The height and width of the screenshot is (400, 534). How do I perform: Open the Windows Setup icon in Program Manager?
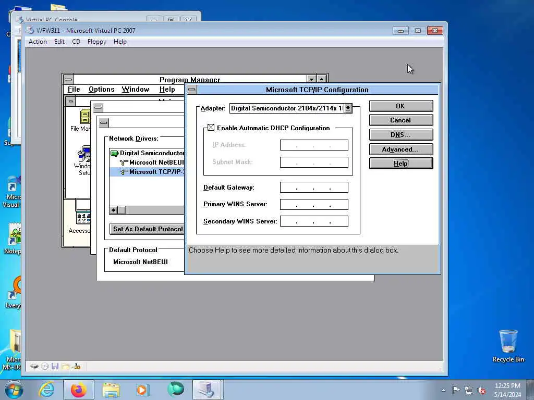(x=84, y=154)
